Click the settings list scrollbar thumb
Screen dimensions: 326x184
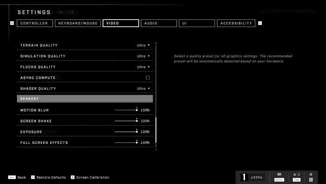point(156,130)
